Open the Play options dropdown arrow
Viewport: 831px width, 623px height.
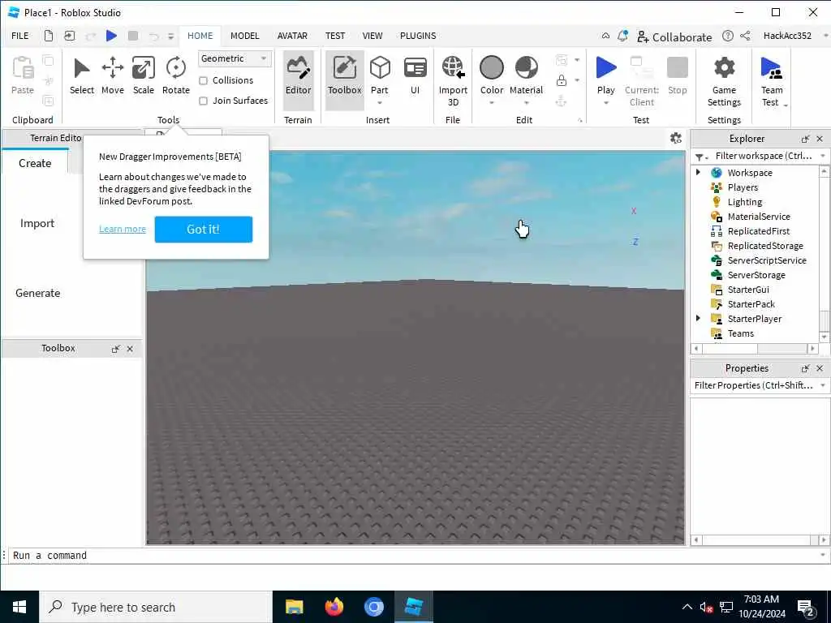click(x=605, y=103)
